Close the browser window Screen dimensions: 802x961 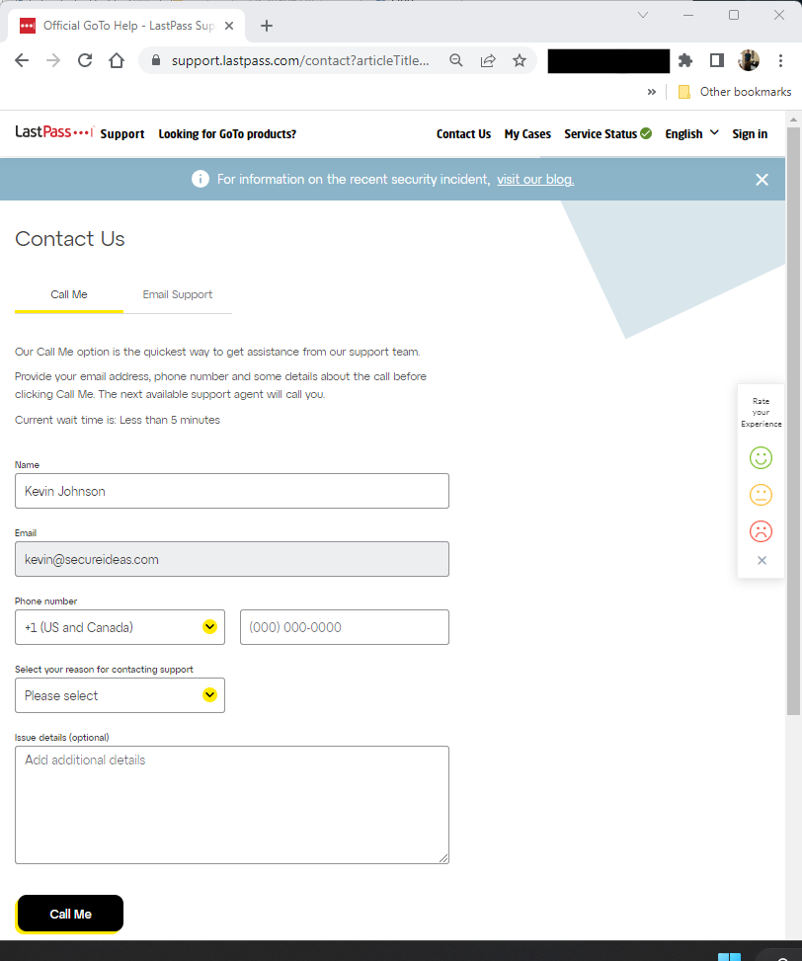[x=779, y=16]
